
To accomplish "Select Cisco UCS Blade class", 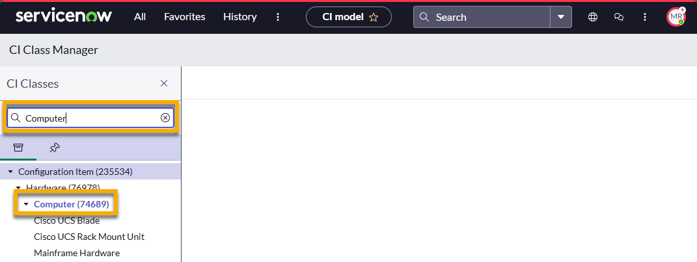I will (x=66, y=220).
